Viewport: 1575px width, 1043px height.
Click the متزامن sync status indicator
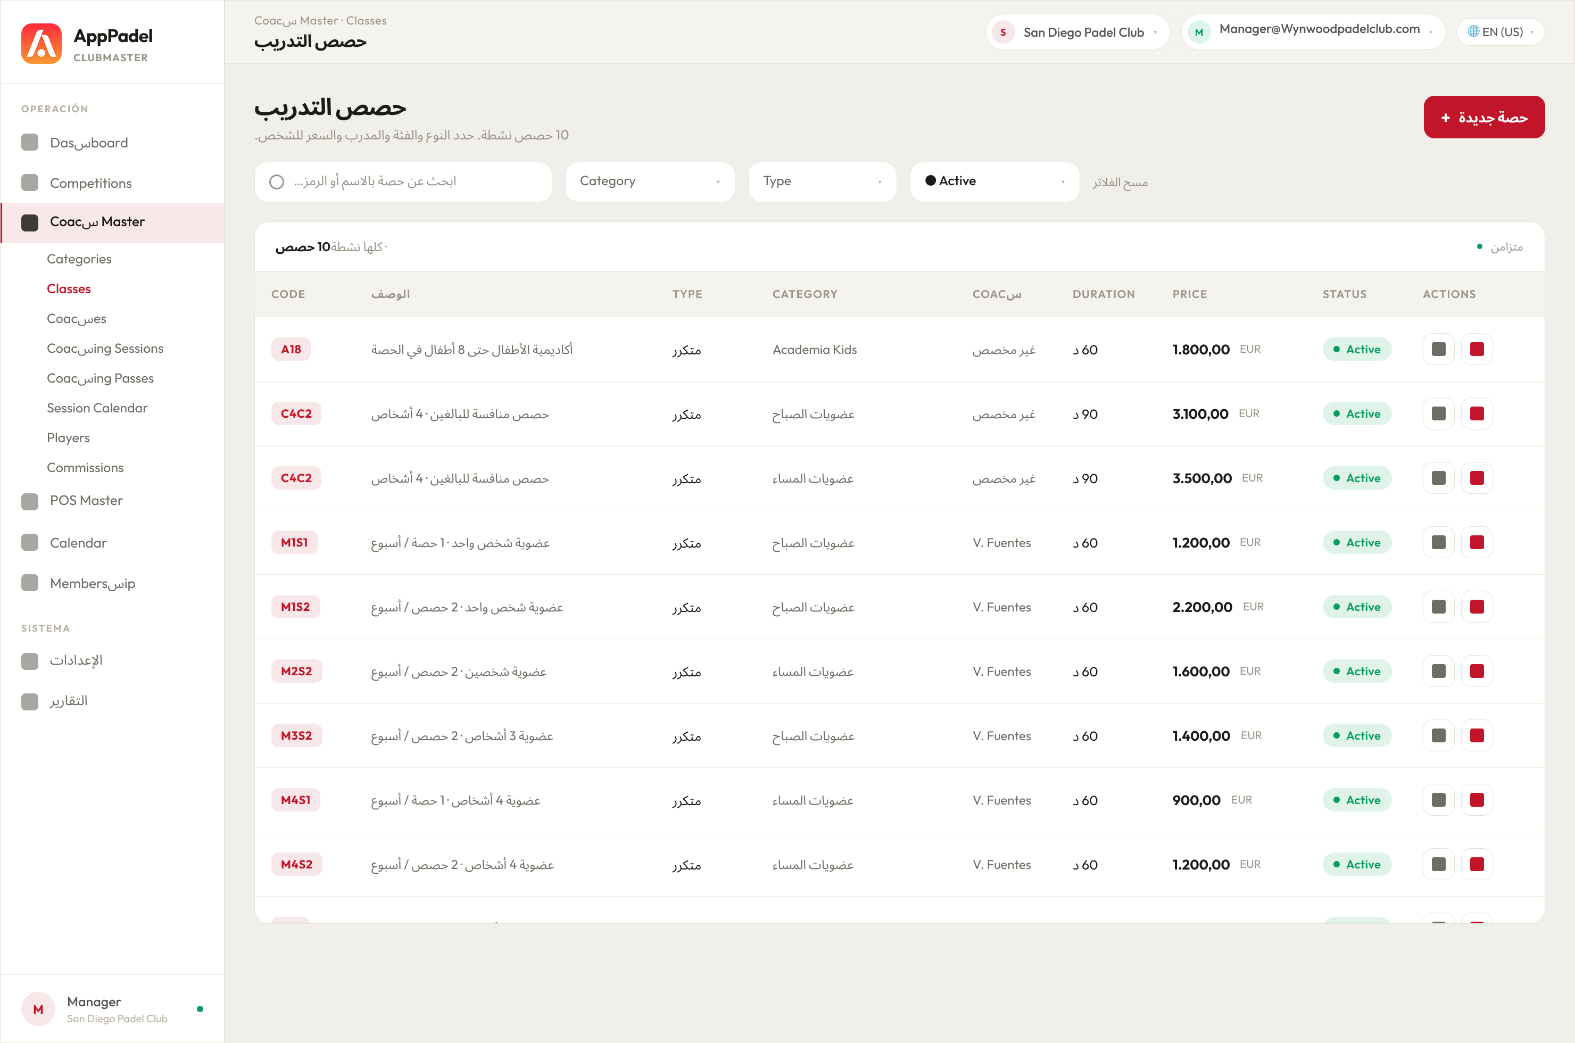click(x=1500, y=247)
